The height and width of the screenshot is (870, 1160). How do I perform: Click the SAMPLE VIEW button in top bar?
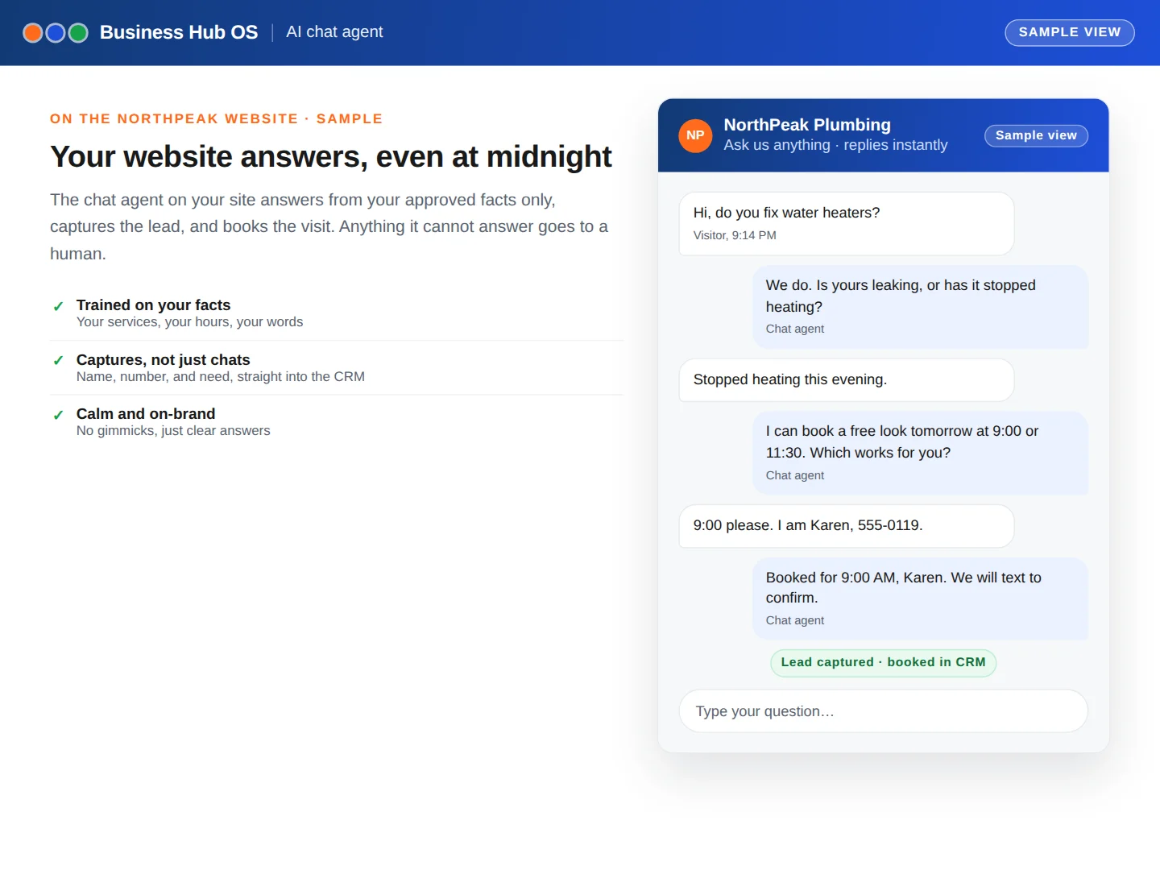[x=1070, y=33]
